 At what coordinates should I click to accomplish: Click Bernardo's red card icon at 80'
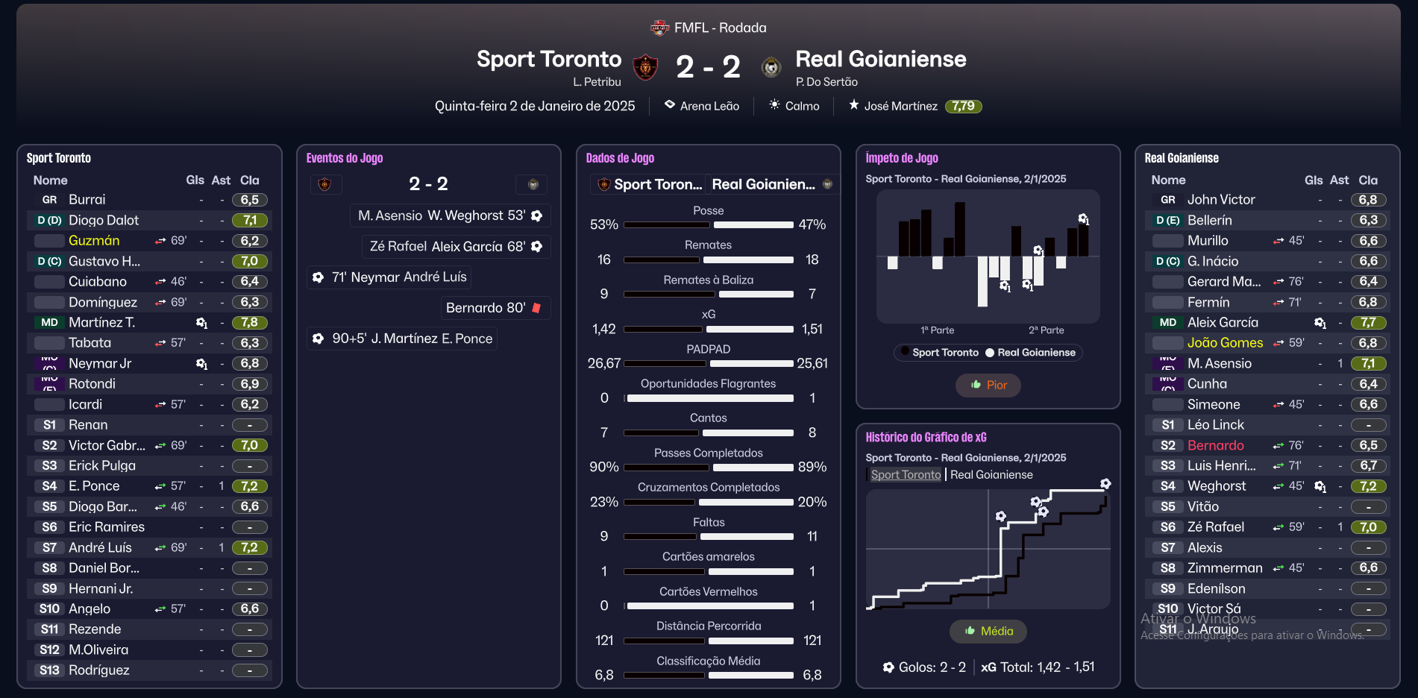point(536,308)
